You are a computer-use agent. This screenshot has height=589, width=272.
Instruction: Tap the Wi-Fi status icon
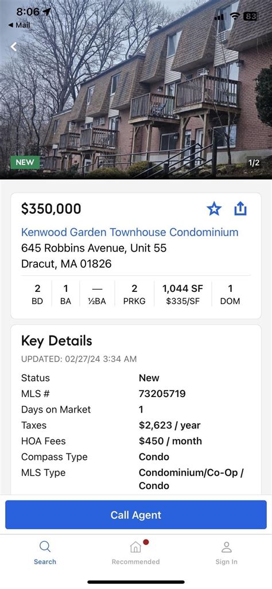pos(235,16)
